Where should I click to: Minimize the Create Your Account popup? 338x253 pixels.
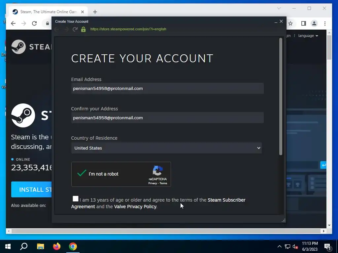(276, 22)
